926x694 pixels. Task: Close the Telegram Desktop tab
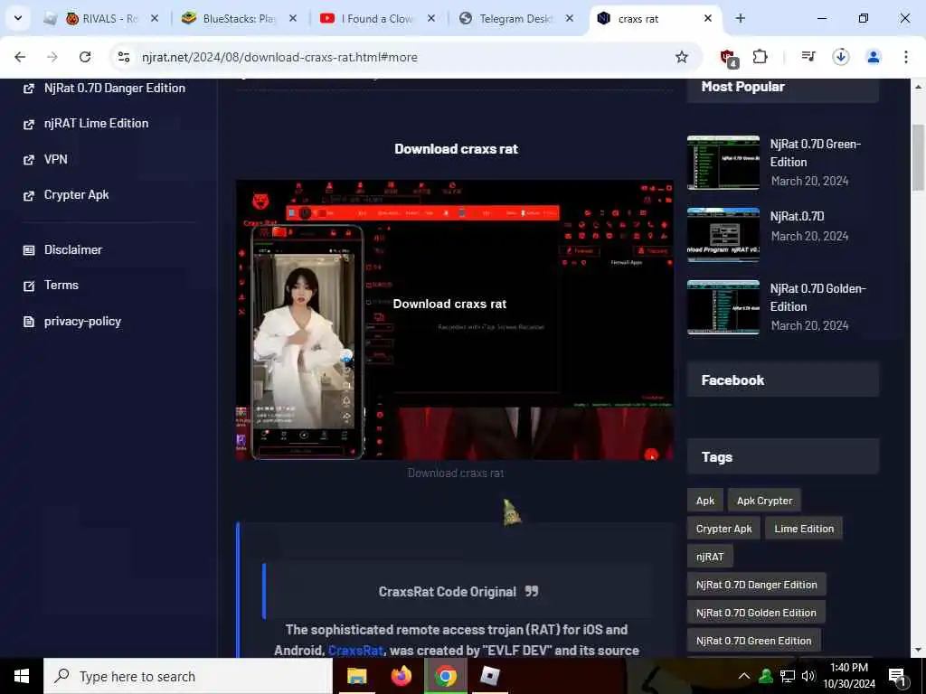coord(570,18)
